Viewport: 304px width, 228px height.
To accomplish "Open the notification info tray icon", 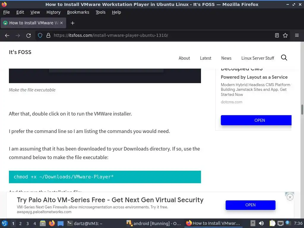I will (x=287, y=223).
